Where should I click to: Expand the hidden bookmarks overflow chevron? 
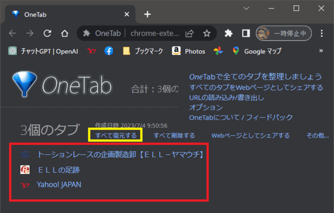[x=320, y=51]
